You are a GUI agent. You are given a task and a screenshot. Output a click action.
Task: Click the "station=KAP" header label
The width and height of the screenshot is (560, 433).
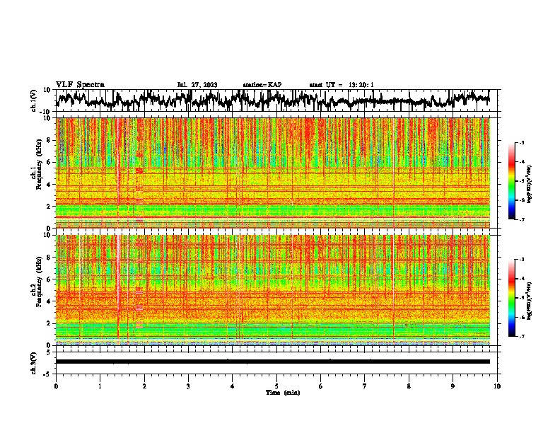(262, 85)
